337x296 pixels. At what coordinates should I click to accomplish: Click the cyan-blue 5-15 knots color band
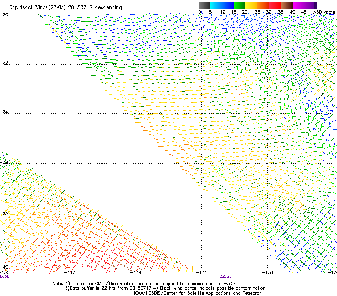click(x=222, y=5)
